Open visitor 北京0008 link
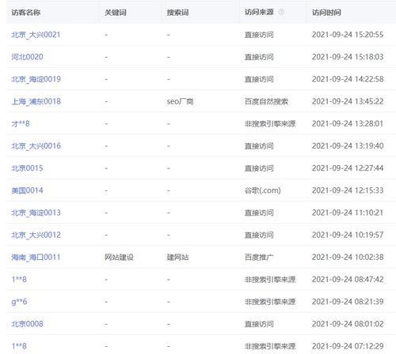Viewport: 396px width, 354px height. [x=27, y=324]
